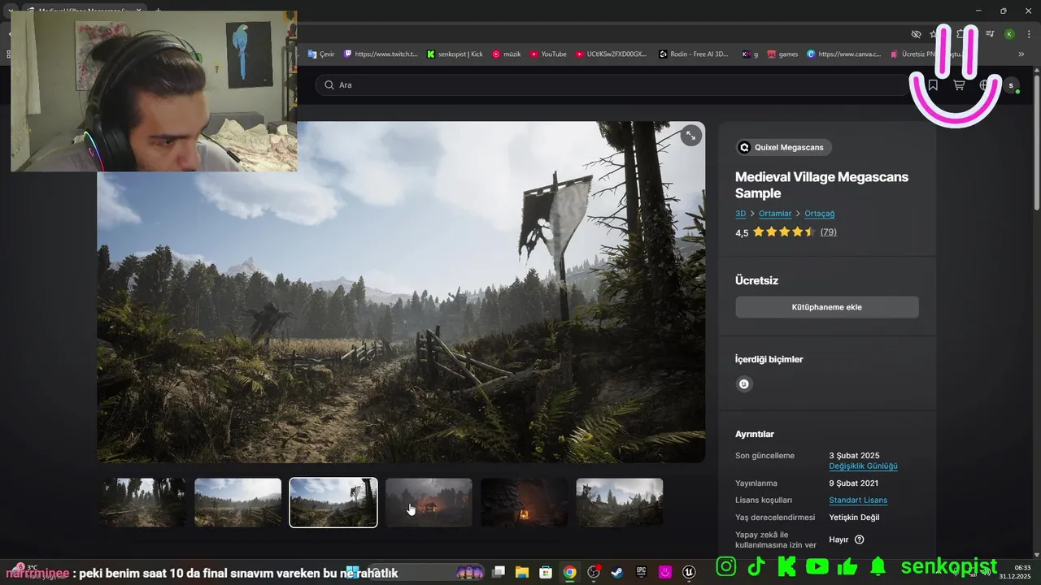Click the Ücretsiz price text
Screen dimensions: 1041x585
pyautogui.click(x=756, y=280)
